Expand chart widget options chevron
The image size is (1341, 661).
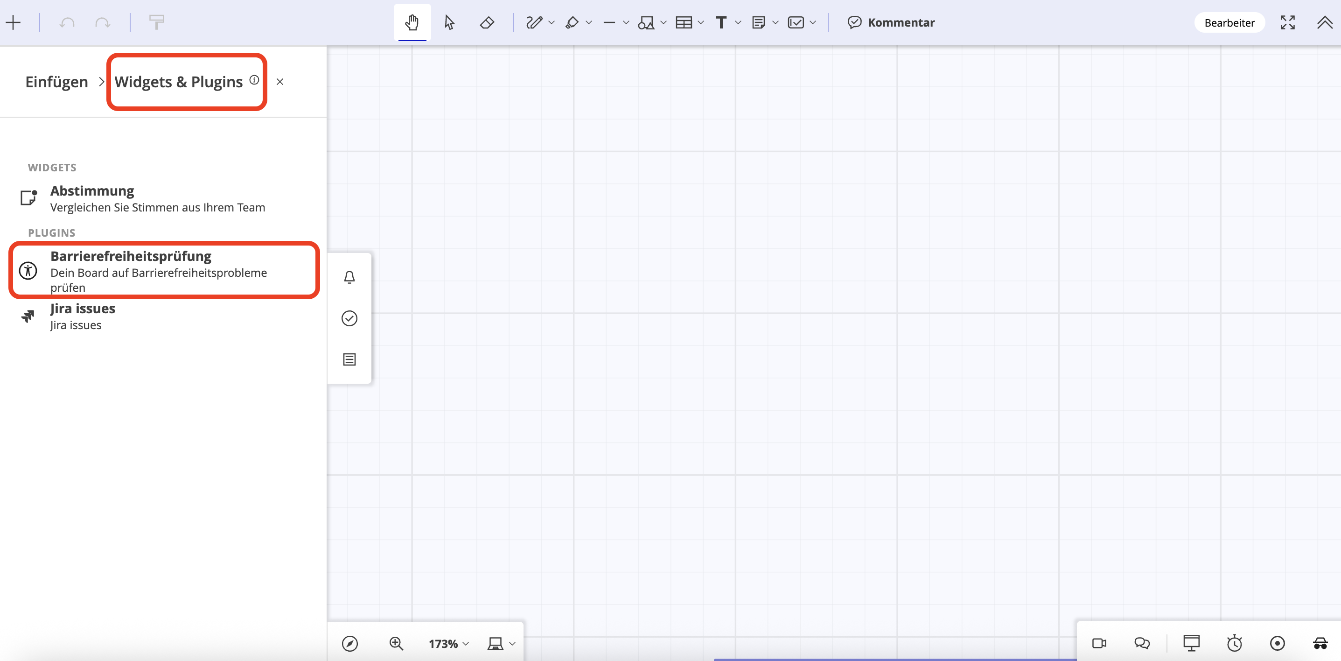pyautogui.click(x=813, y=22)
